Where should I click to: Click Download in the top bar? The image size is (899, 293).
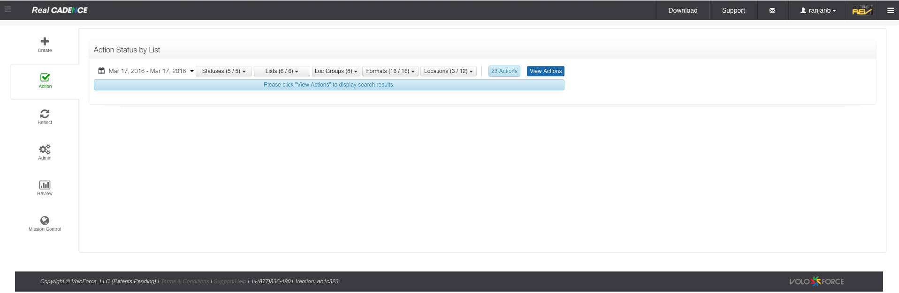683,10
